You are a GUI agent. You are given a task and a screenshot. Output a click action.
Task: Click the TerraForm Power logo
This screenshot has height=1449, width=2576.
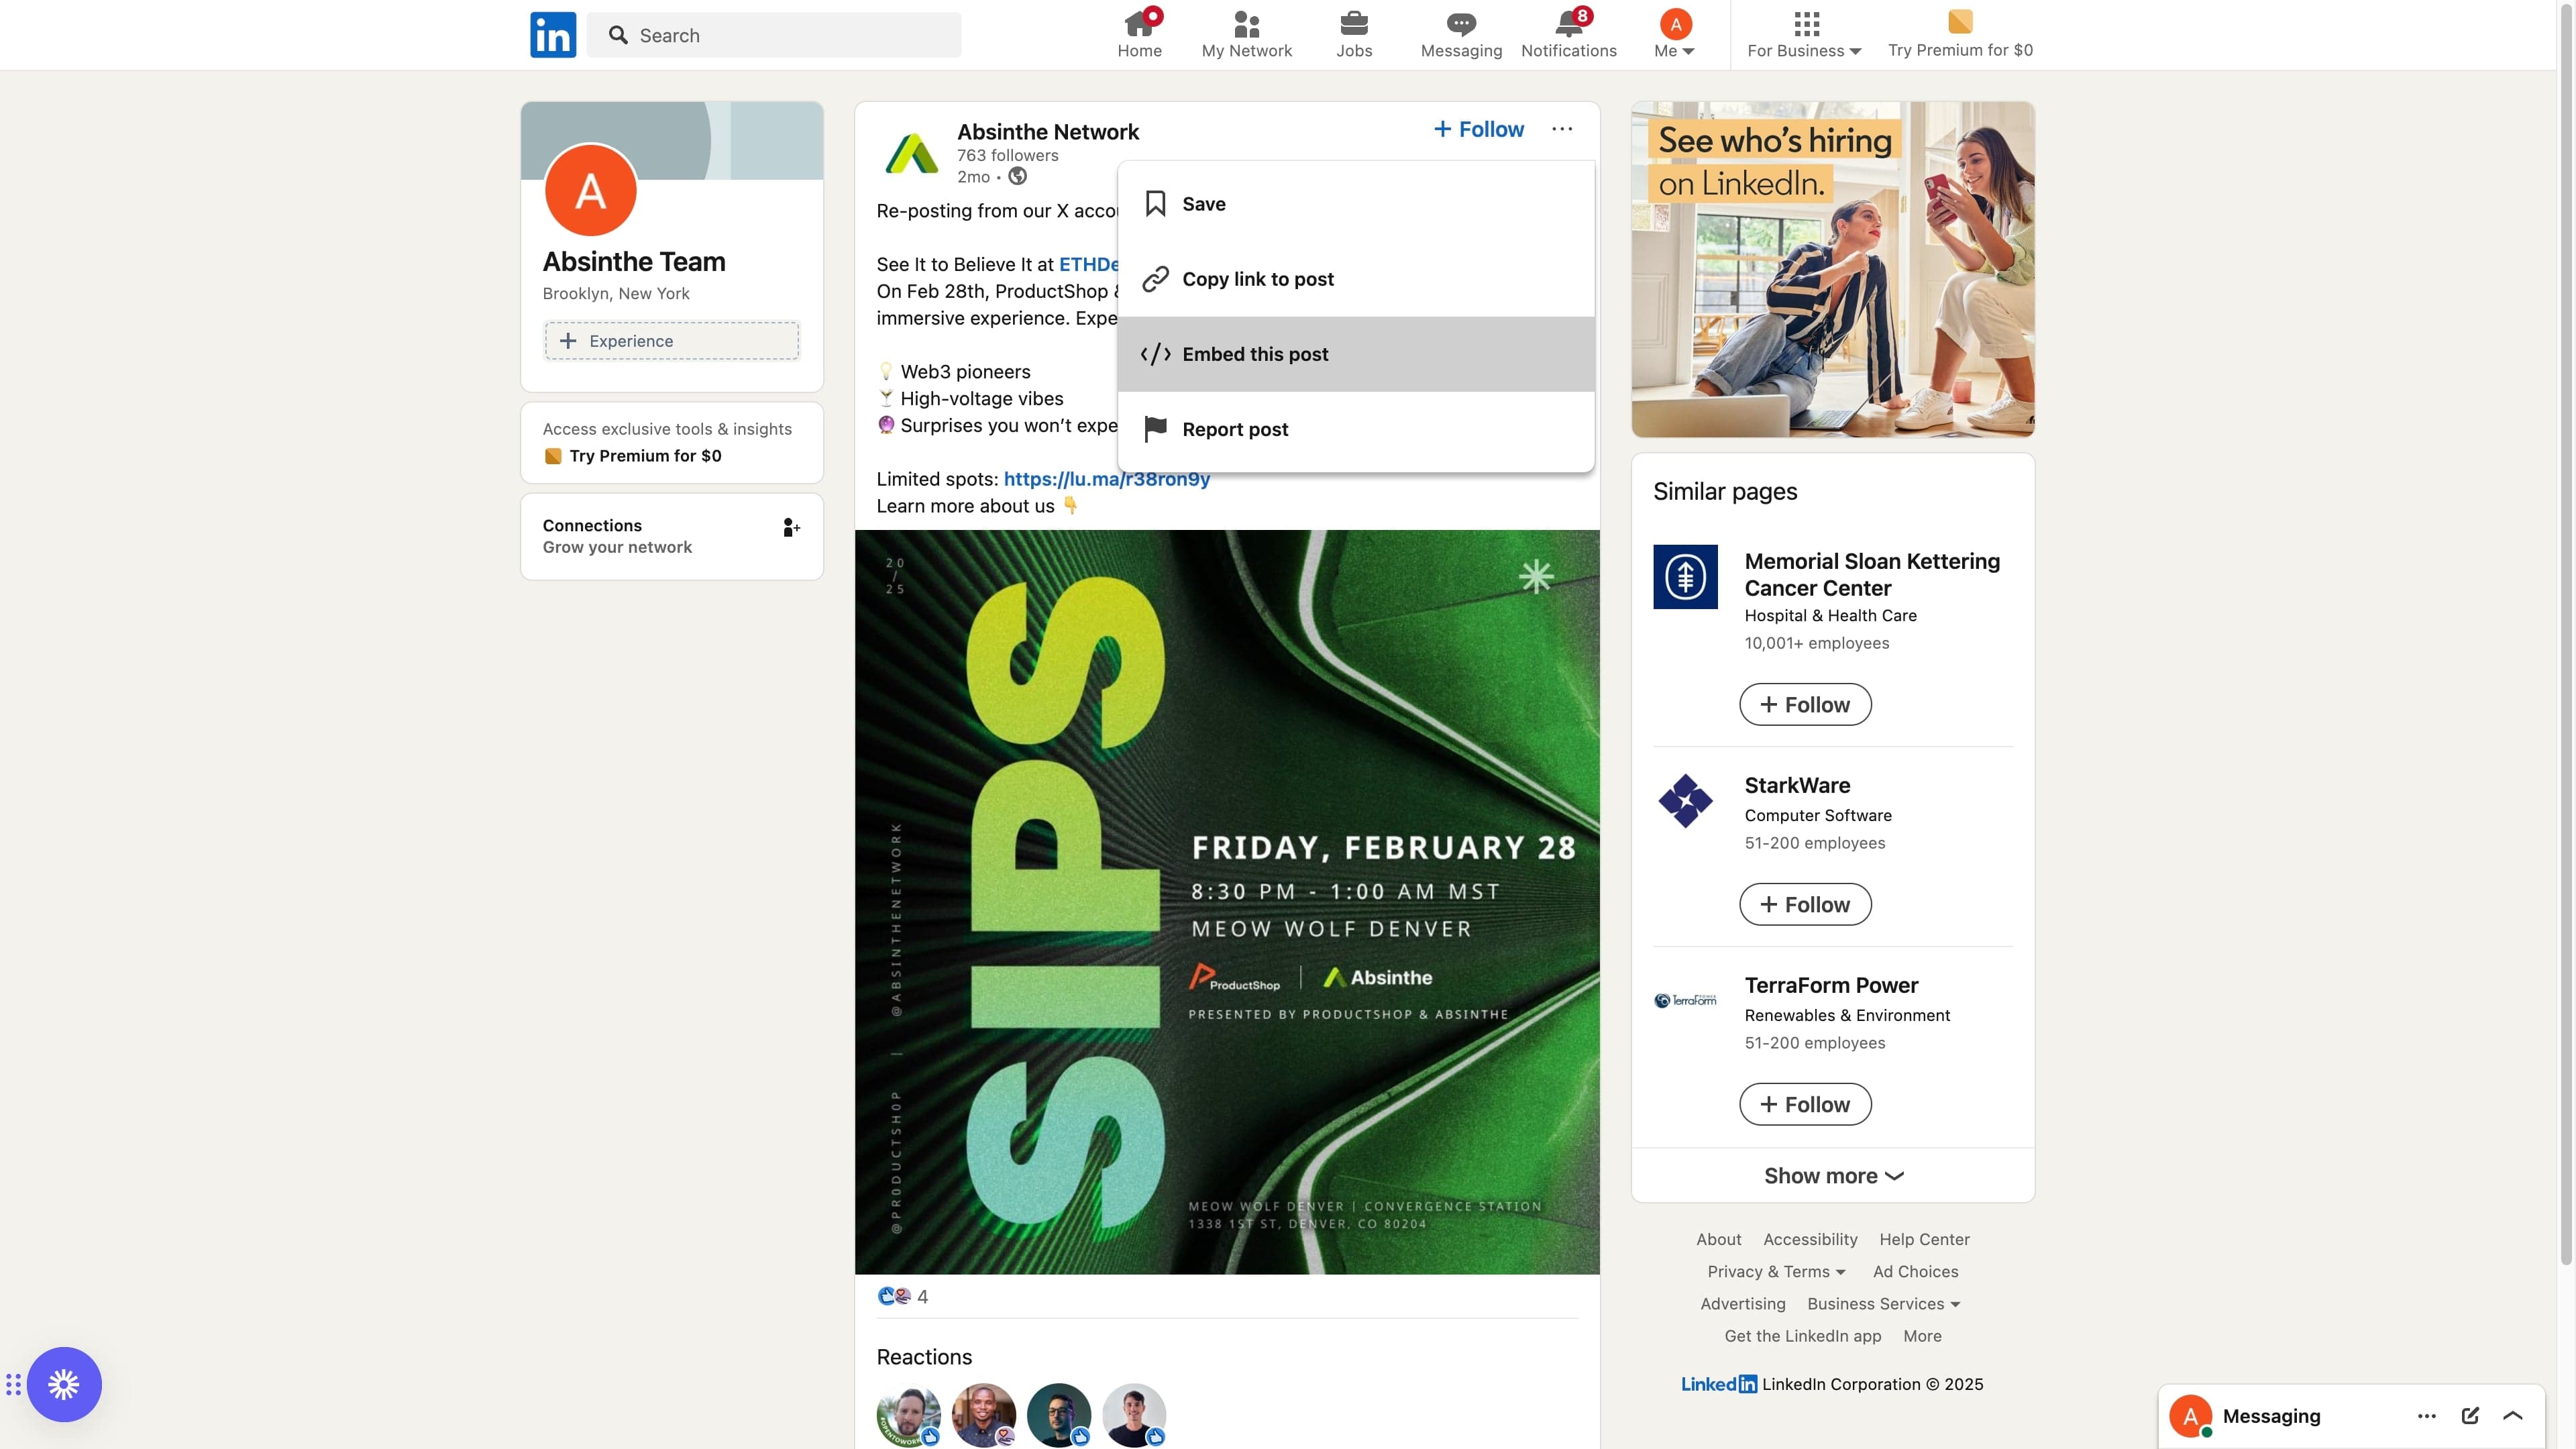point(1685,1000)
